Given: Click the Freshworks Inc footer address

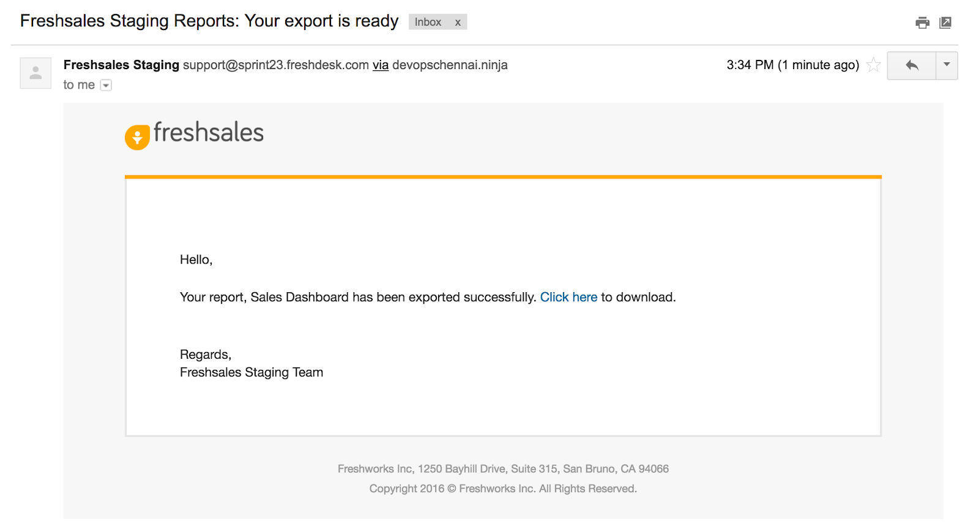Looking at the screenshot, I should [x=503, y=469].
